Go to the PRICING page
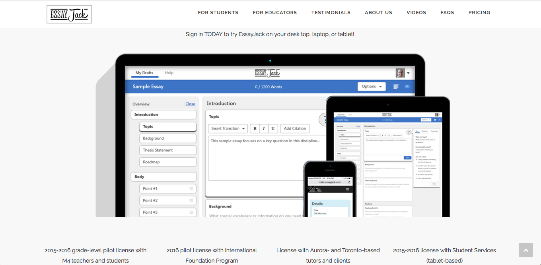 tap(479, 13)
